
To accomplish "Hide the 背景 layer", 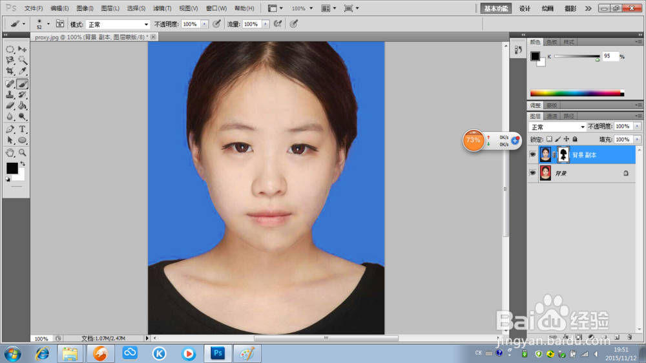I will pyautogui.click(x=532, y=173).
